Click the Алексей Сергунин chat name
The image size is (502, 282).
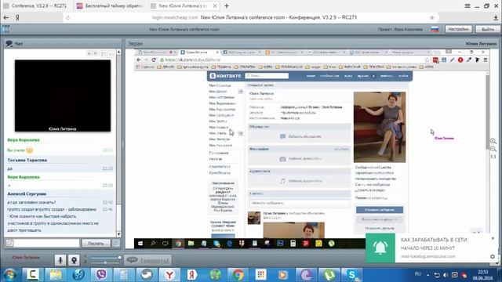(27, 194)
